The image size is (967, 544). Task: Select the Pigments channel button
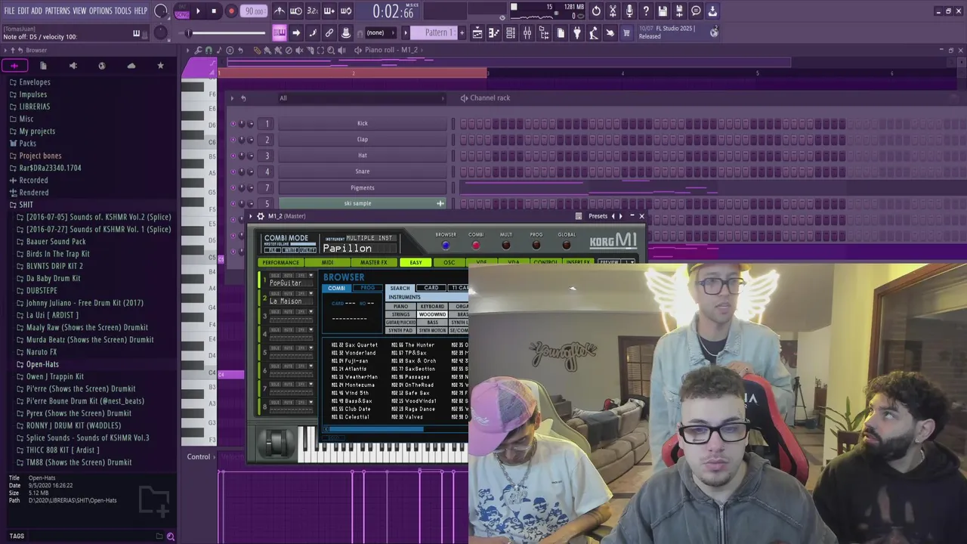(363, 187)
